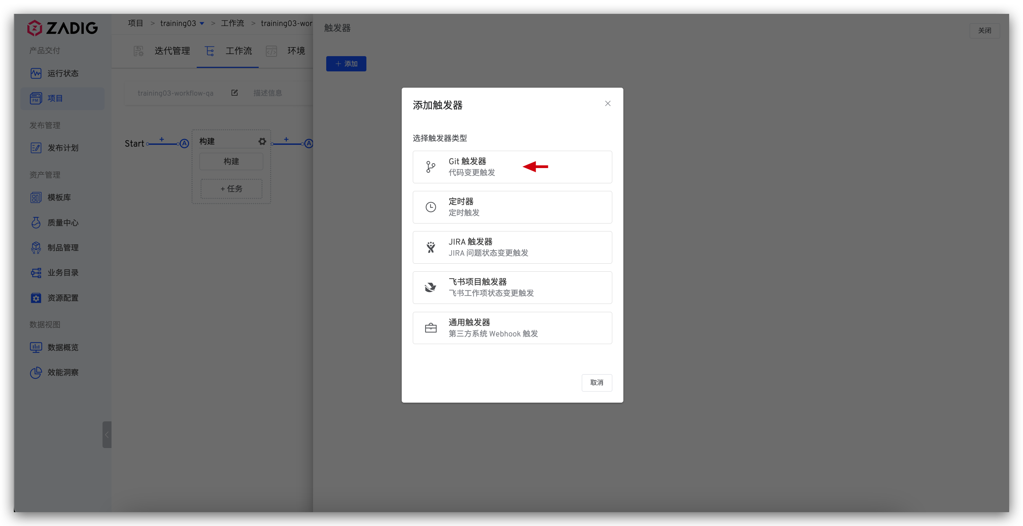Click the 效能洞察 pie chart icon
Viewport: 1023px width, 526px height.
36,372
